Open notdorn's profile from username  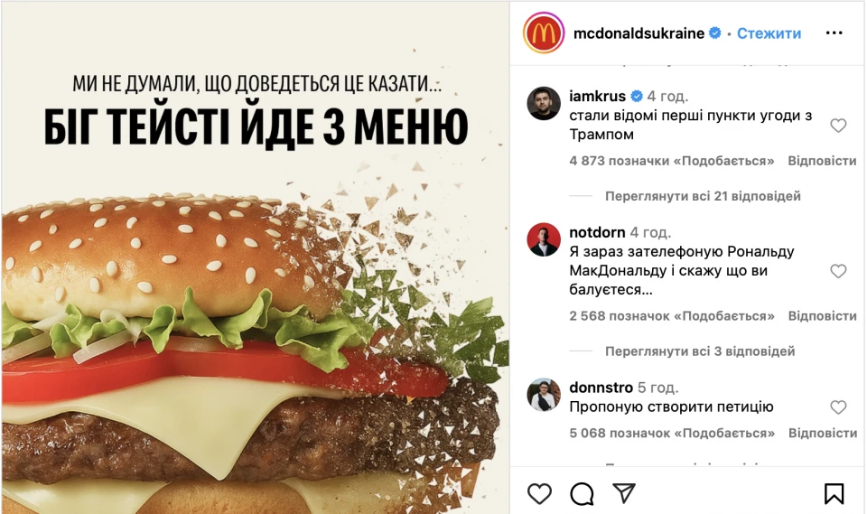[597, 232]
